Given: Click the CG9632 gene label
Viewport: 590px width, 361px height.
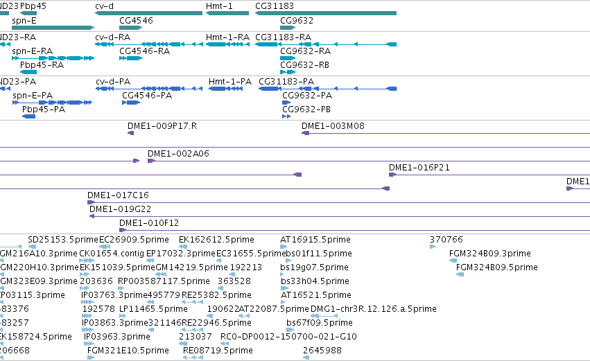Looking at the screenshot, I should [297, 21].
